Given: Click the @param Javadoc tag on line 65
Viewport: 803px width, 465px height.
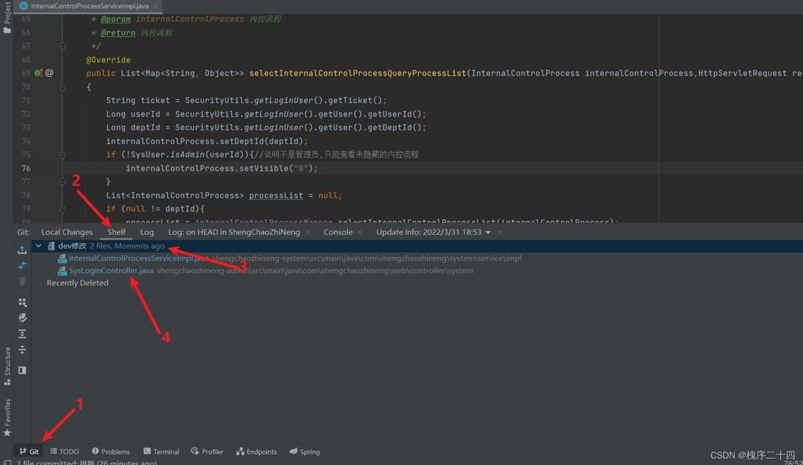Looking at the screenshot, I should pyautogui.click(x=116, y=19).
